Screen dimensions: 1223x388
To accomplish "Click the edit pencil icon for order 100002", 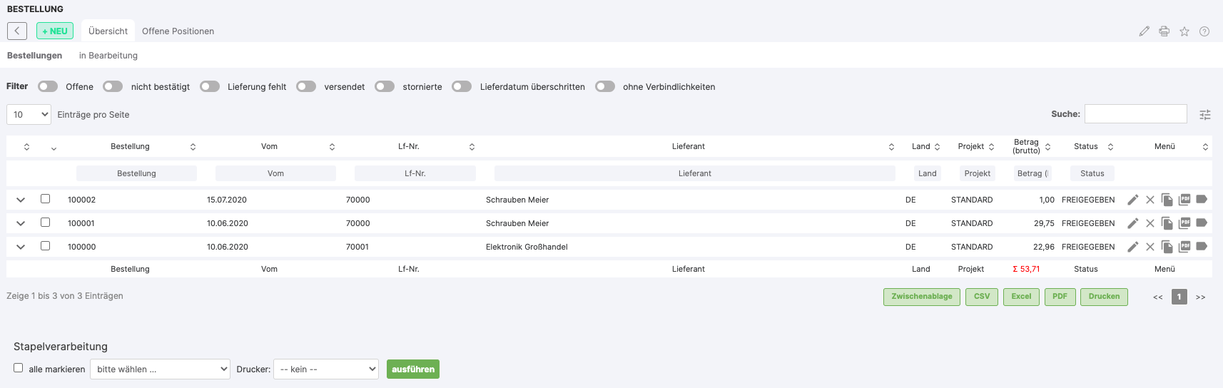I will 1132,200.
